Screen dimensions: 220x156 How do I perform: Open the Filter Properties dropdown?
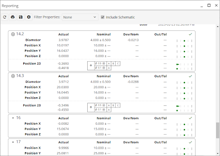[x=80, y=17]
